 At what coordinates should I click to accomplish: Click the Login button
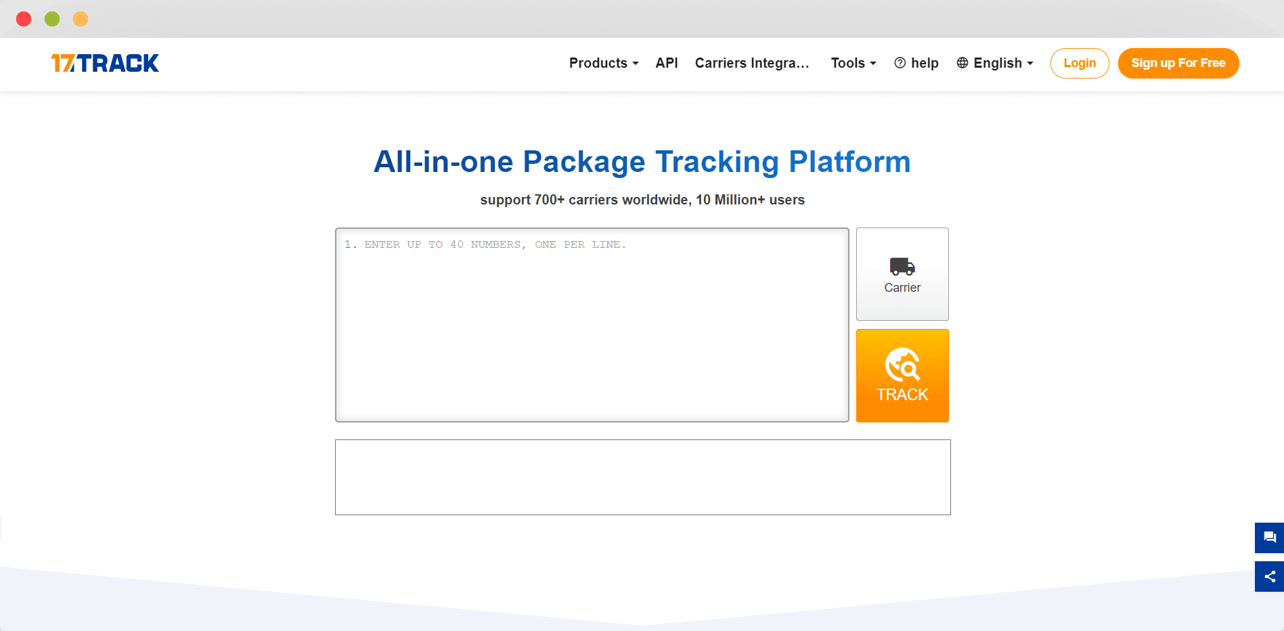1080,63
